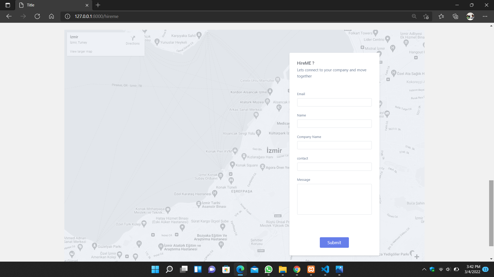Open volume control in system tray
494x277 pixels.
click(448, 269)
